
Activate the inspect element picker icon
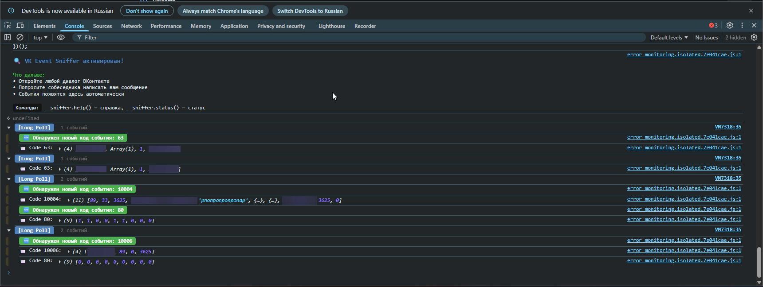(8, 26)
